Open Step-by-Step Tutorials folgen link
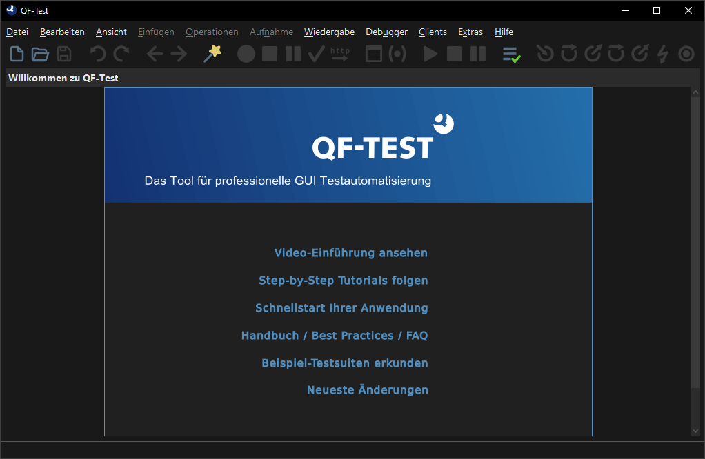Image resolution: width=705 pixels, height=459 pixels. click(343, 280)
